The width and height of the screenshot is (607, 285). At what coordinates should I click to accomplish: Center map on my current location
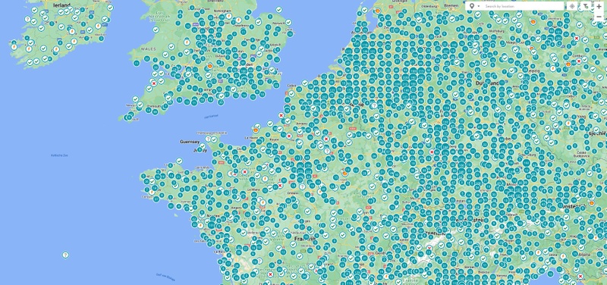pos(572,6)
